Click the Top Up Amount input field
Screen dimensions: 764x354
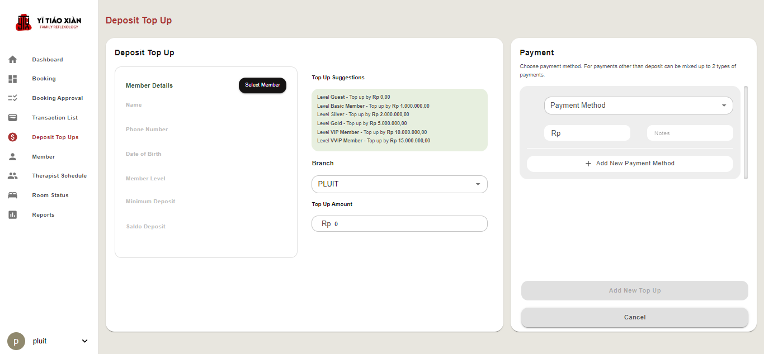(407, 224)
